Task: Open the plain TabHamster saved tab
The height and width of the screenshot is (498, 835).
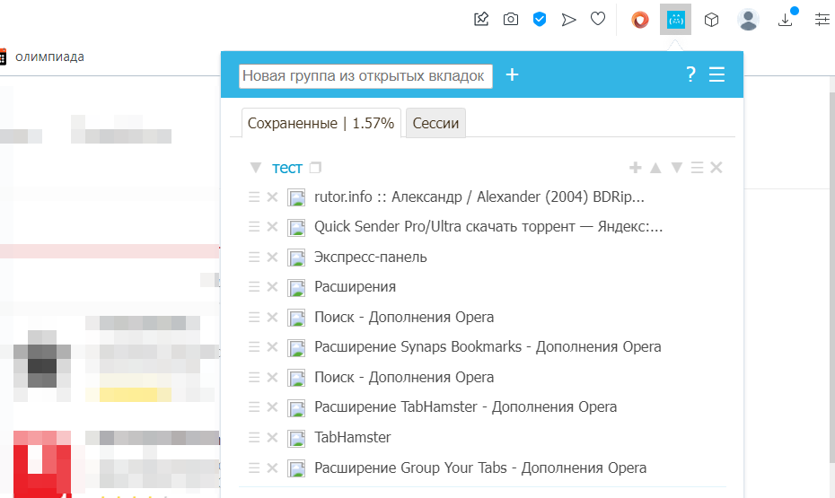Action: (x=353, y=437)
